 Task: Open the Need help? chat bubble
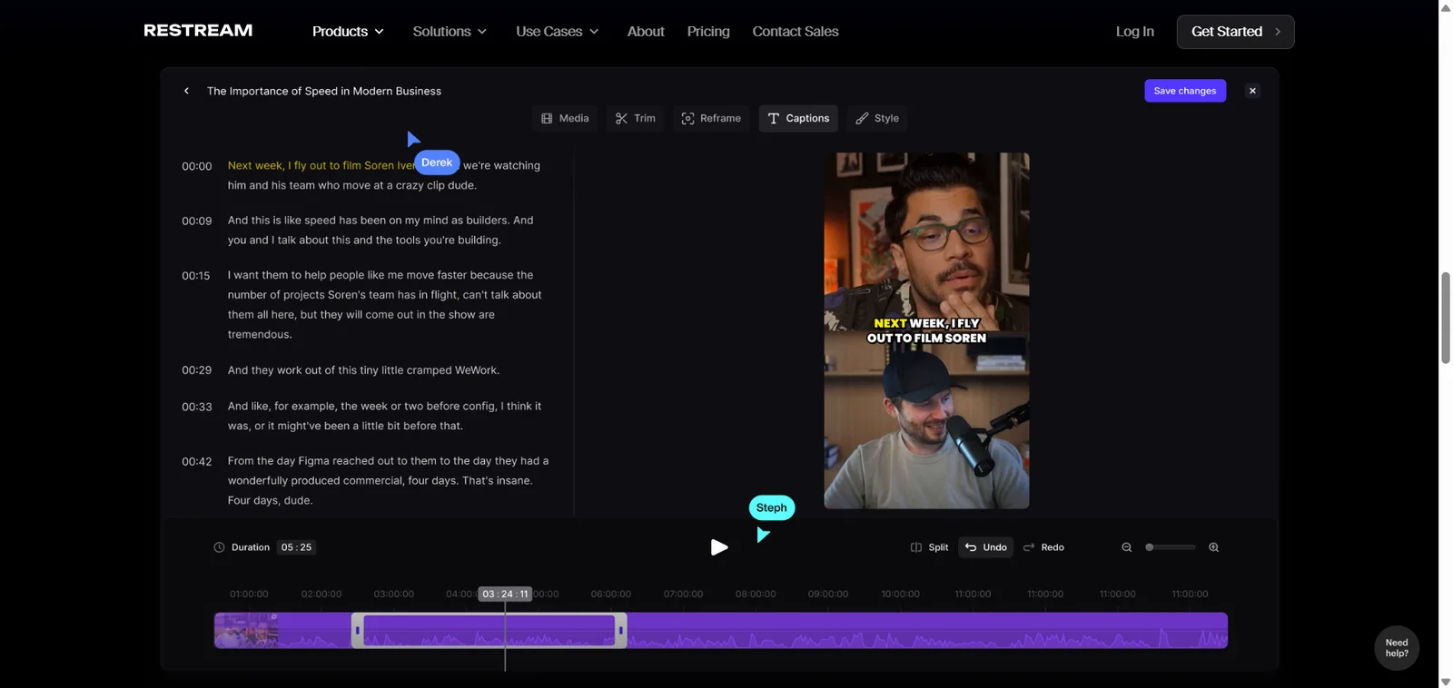coord(1397,648)
